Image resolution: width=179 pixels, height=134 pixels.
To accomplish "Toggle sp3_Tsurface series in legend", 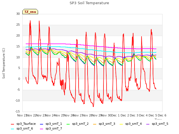I will coord(23,124).
